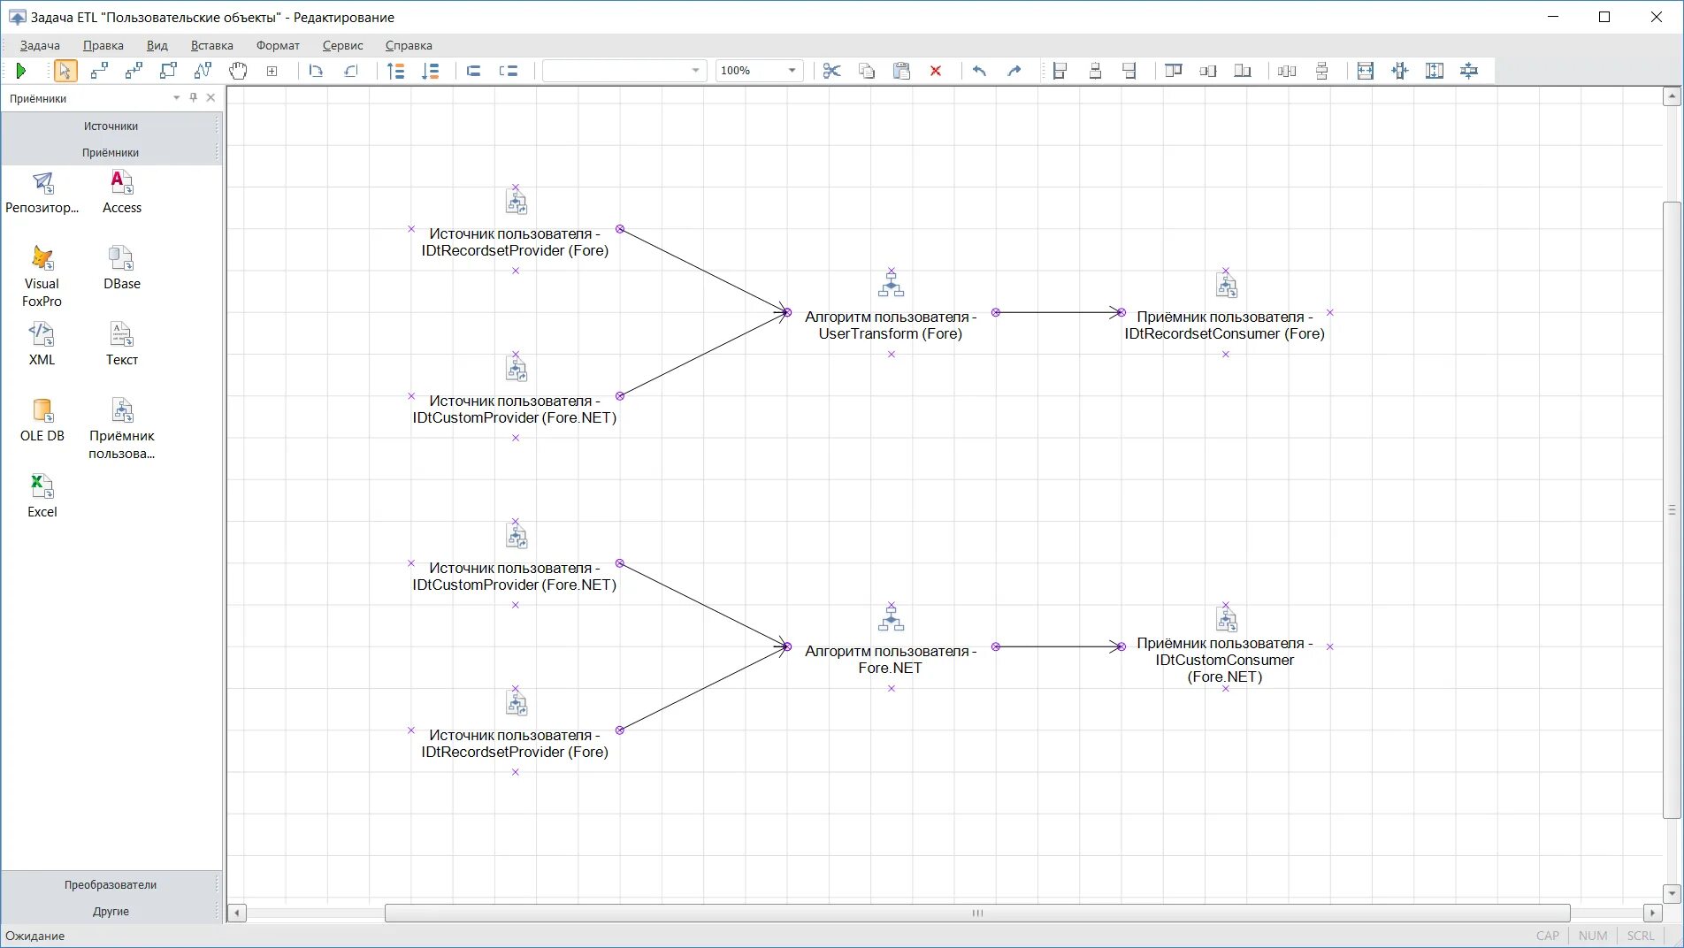Image resolution: width=1684 pixels, height=948 pixels.
Task: Bring the selected object forward
Action: tap(395, 71)
